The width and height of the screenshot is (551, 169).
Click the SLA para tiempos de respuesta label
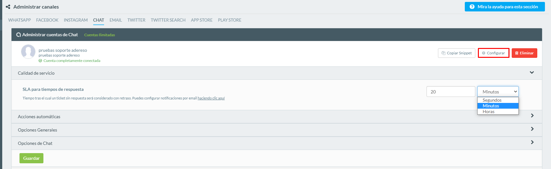coord(53,89)
